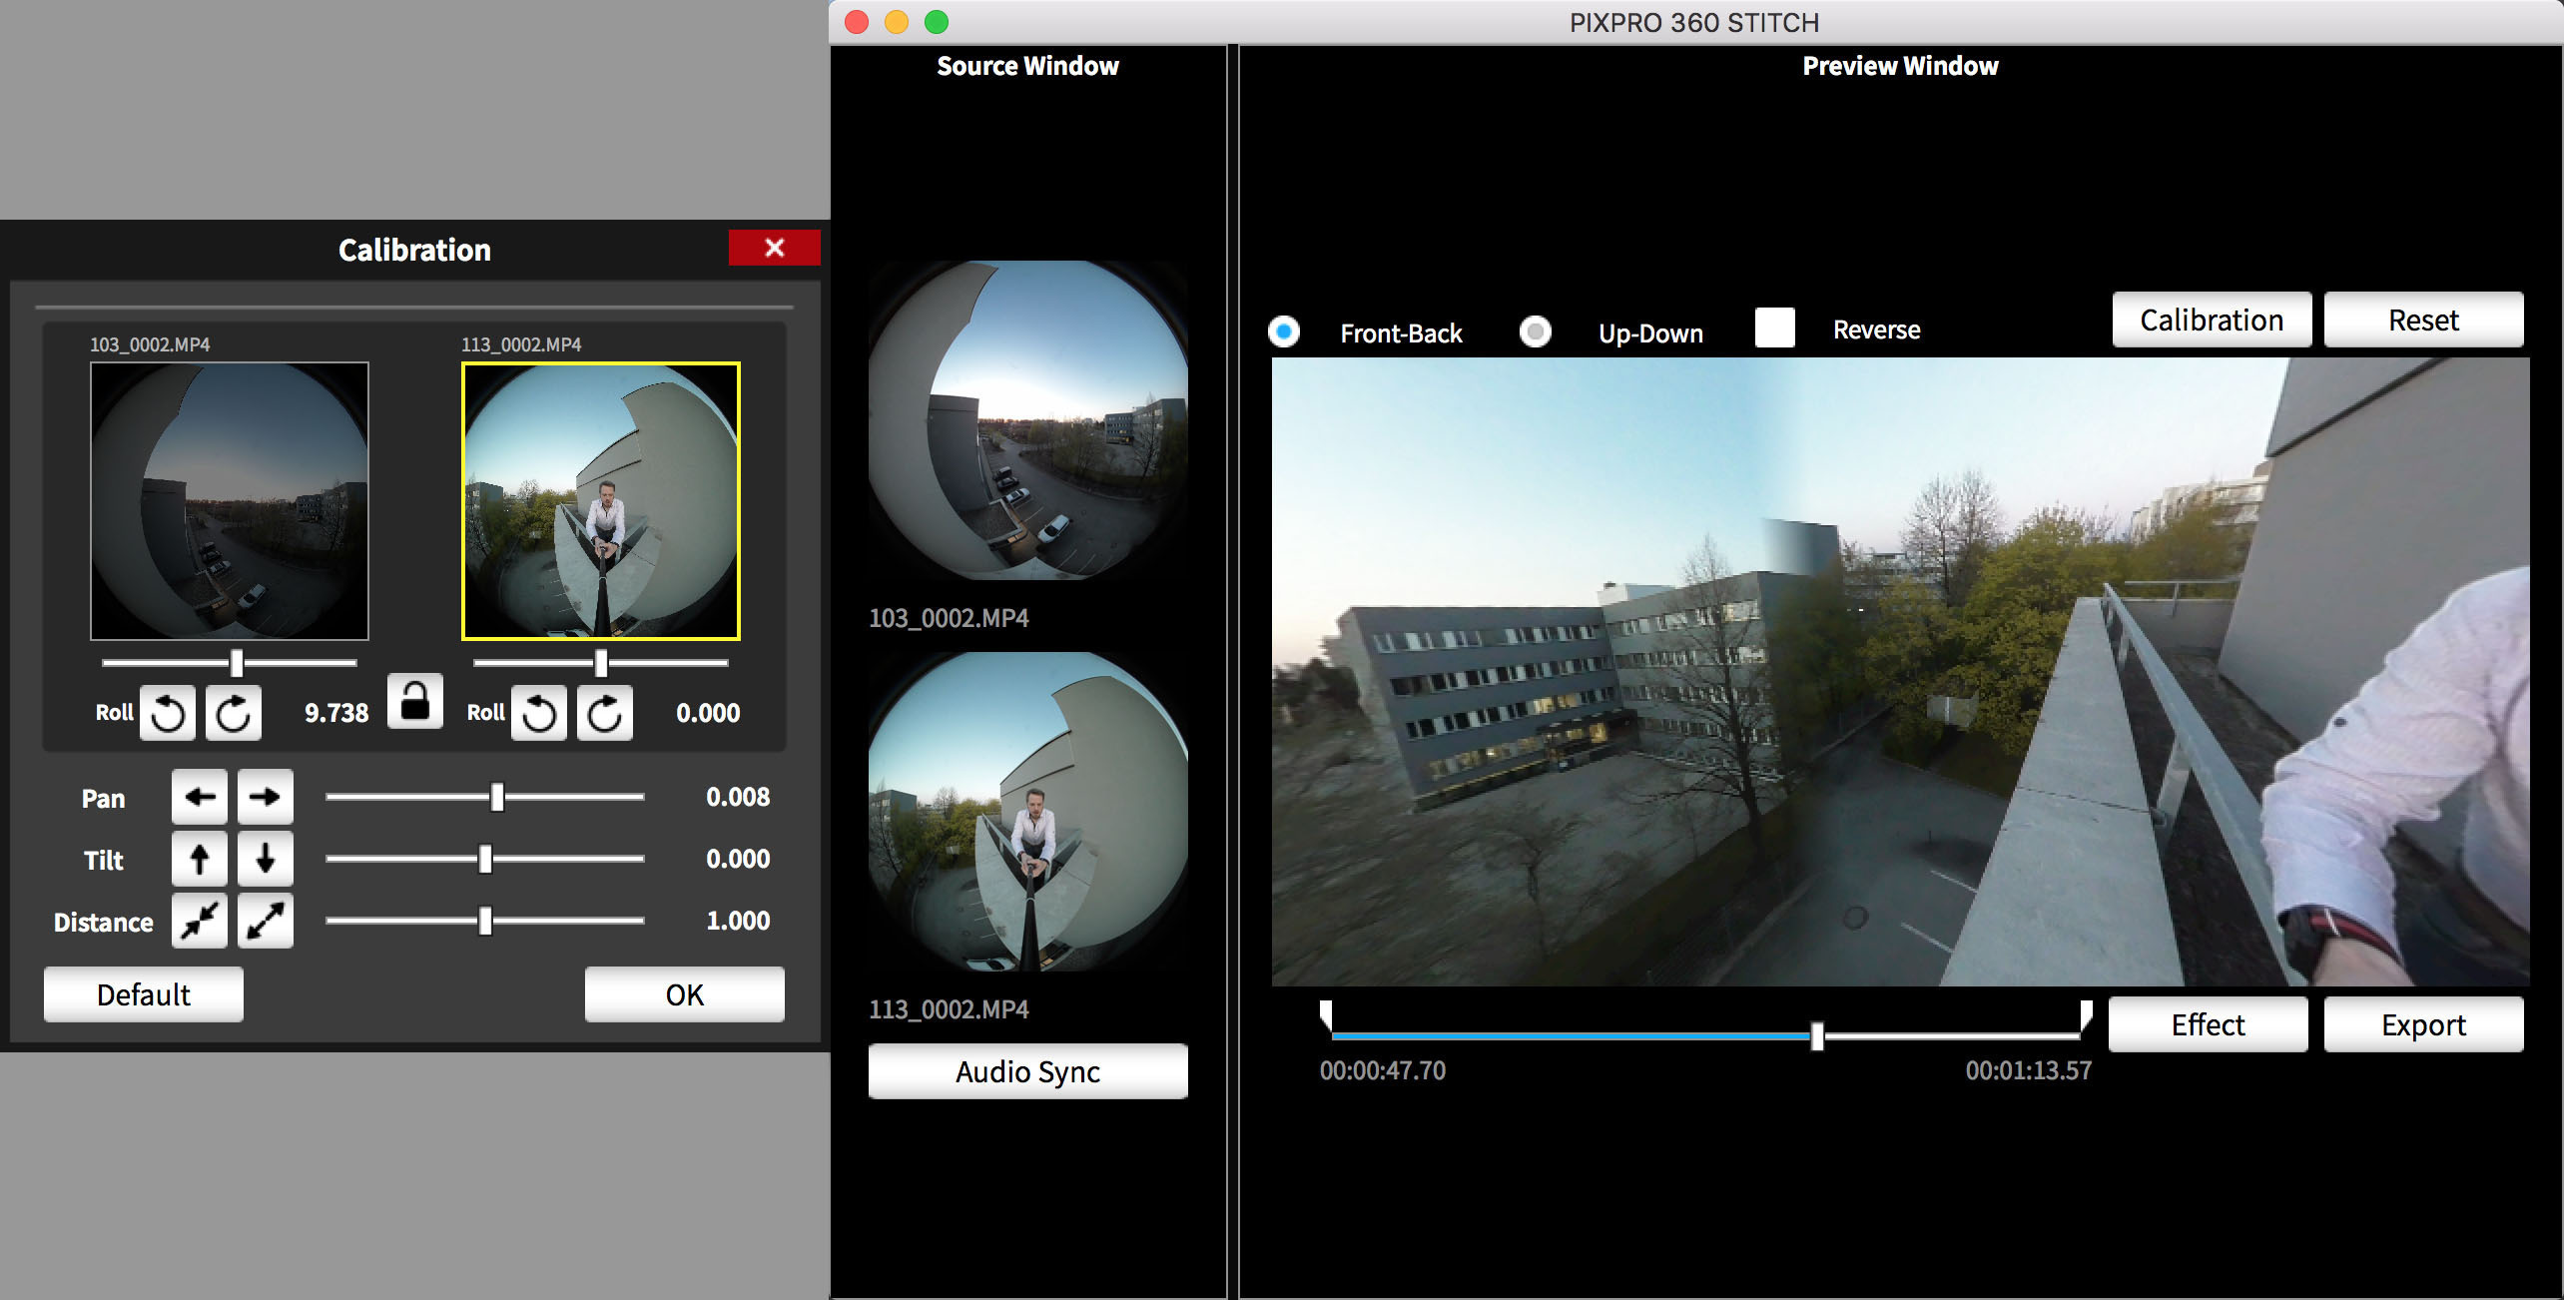Rotate 103_0002.MP4 roll counterclockwise
This screenshot has height=1300, width=2564.
pyautogui.click(x=167, y=713)
